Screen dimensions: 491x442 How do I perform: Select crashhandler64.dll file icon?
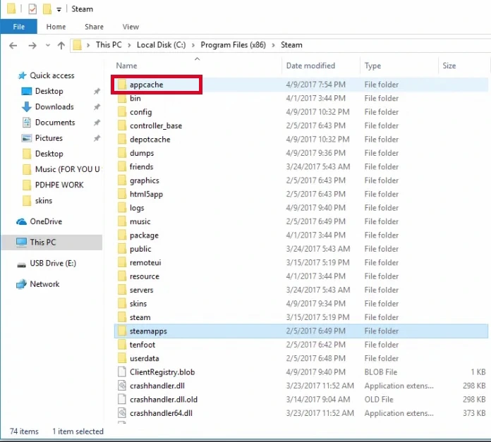(122, 413)
